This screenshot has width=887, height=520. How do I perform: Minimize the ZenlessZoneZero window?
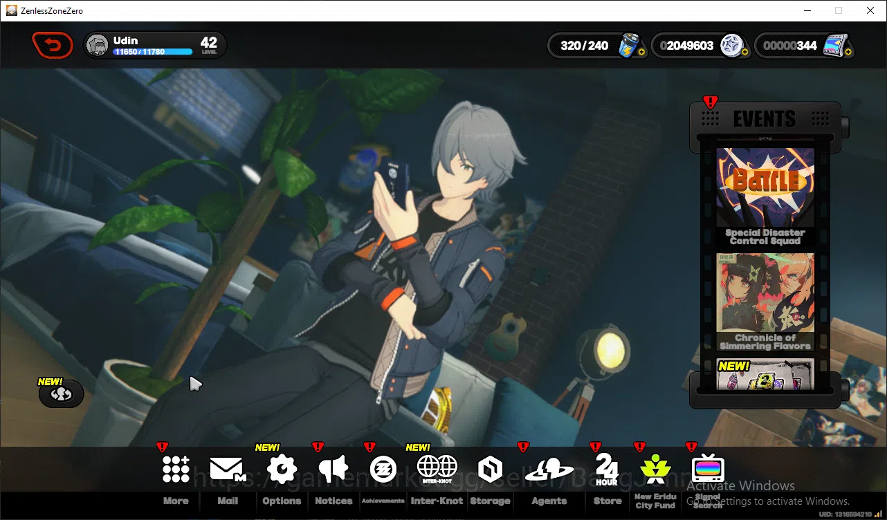pyautogui.click(x=807, y=10)
